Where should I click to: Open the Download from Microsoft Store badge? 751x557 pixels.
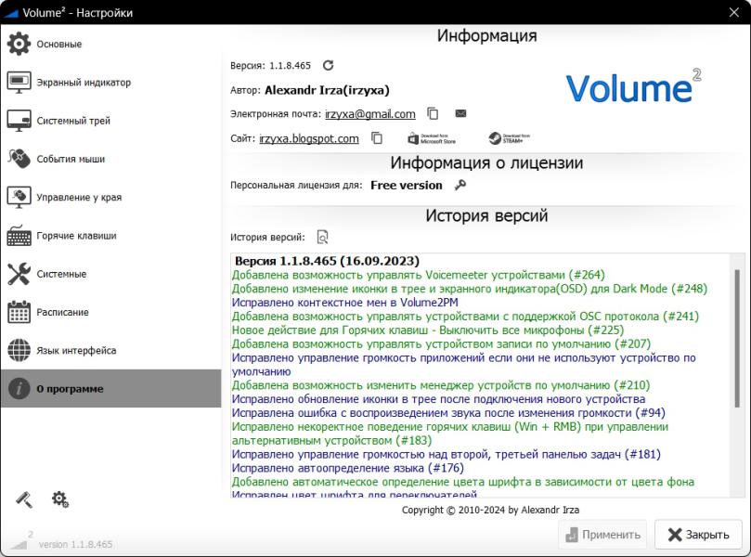[432, 139]
